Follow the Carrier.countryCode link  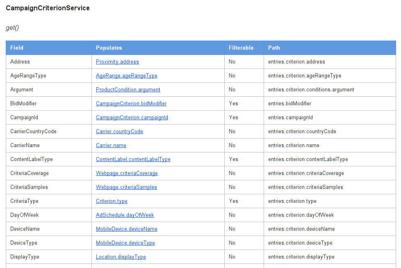click(x=119, y=131)
